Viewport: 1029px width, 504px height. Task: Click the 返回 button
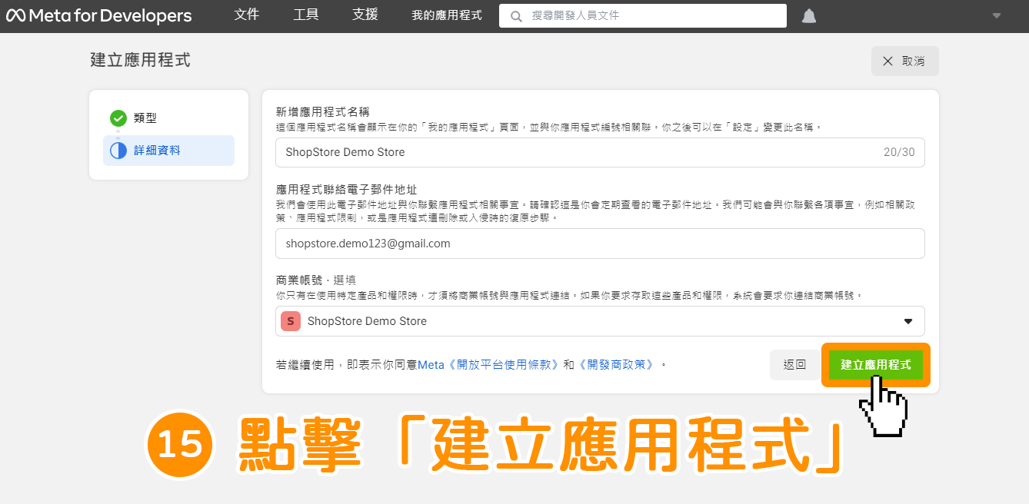pyautogui.click(x=794, y=365)
